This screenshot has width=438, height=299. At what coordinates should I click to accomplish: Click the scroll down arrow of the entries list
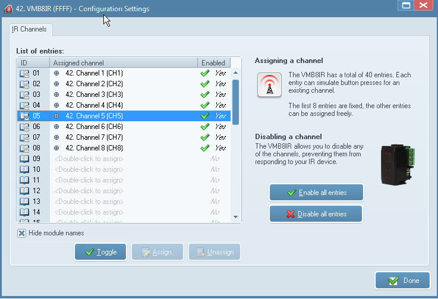pos(235,217)
